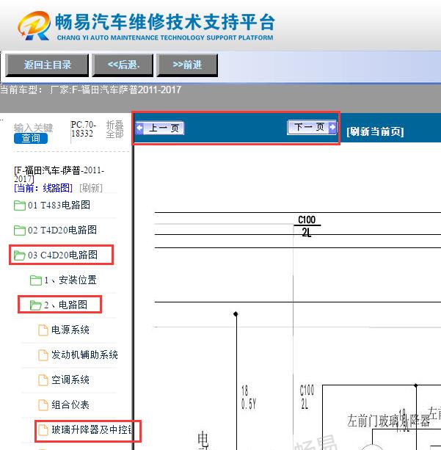This screenshot has width=441, height=450.
Task: Open the 发动机辅助系统 document
Action: (x=84, y=355)
